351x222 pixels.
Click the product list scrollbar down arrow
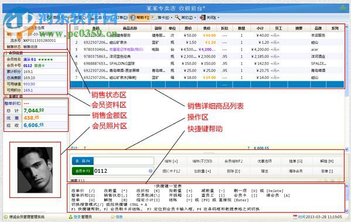coord(346,149)
